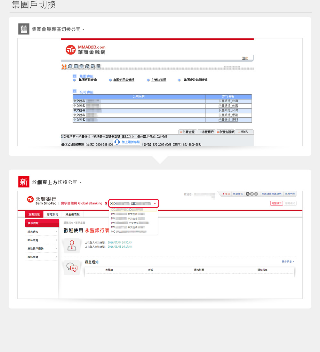The width and height of the screenshot is (320, 352).
Task: Click the 永豐銀行_香港 bank link
Action: coord(228,115)
